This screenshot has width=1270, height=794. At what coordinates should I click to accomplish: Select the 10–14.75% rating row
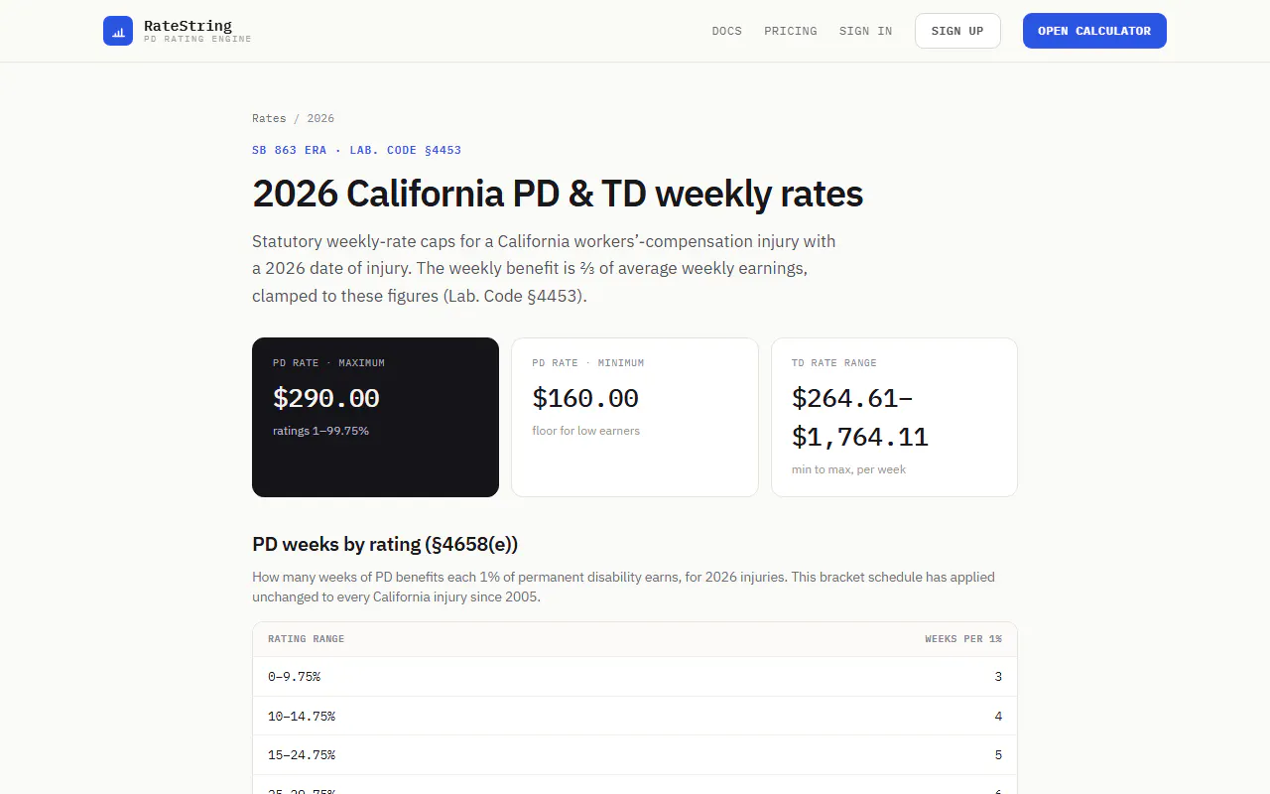click(635, 716)
